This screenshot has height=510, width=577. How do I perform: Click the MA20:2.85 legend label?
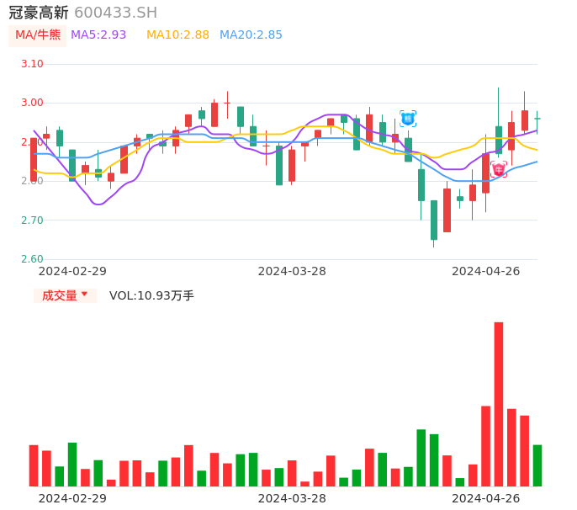click(251, 35)
